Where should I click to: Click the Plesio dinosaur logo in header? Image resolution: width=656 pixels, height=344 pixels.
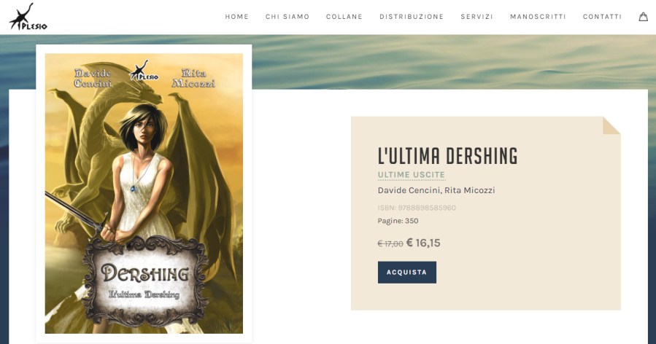[28, 17]
